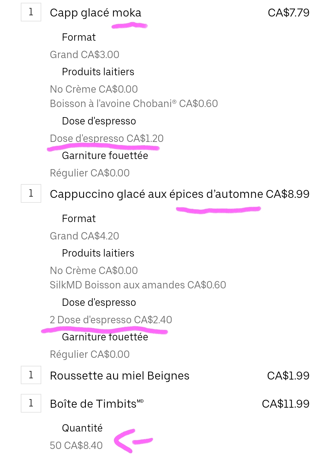This screenshot has height=456, width=330.
Task: Click quantity box for Cappuccino glacé aux épices
Action: tap(31, 194)
